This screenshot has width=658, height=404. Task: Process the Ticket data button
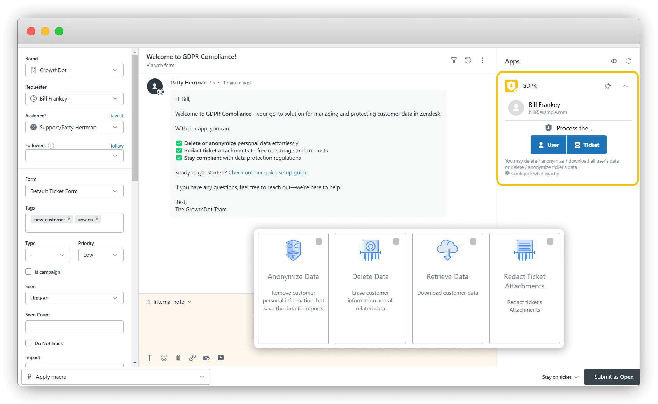tap(587, 145)
